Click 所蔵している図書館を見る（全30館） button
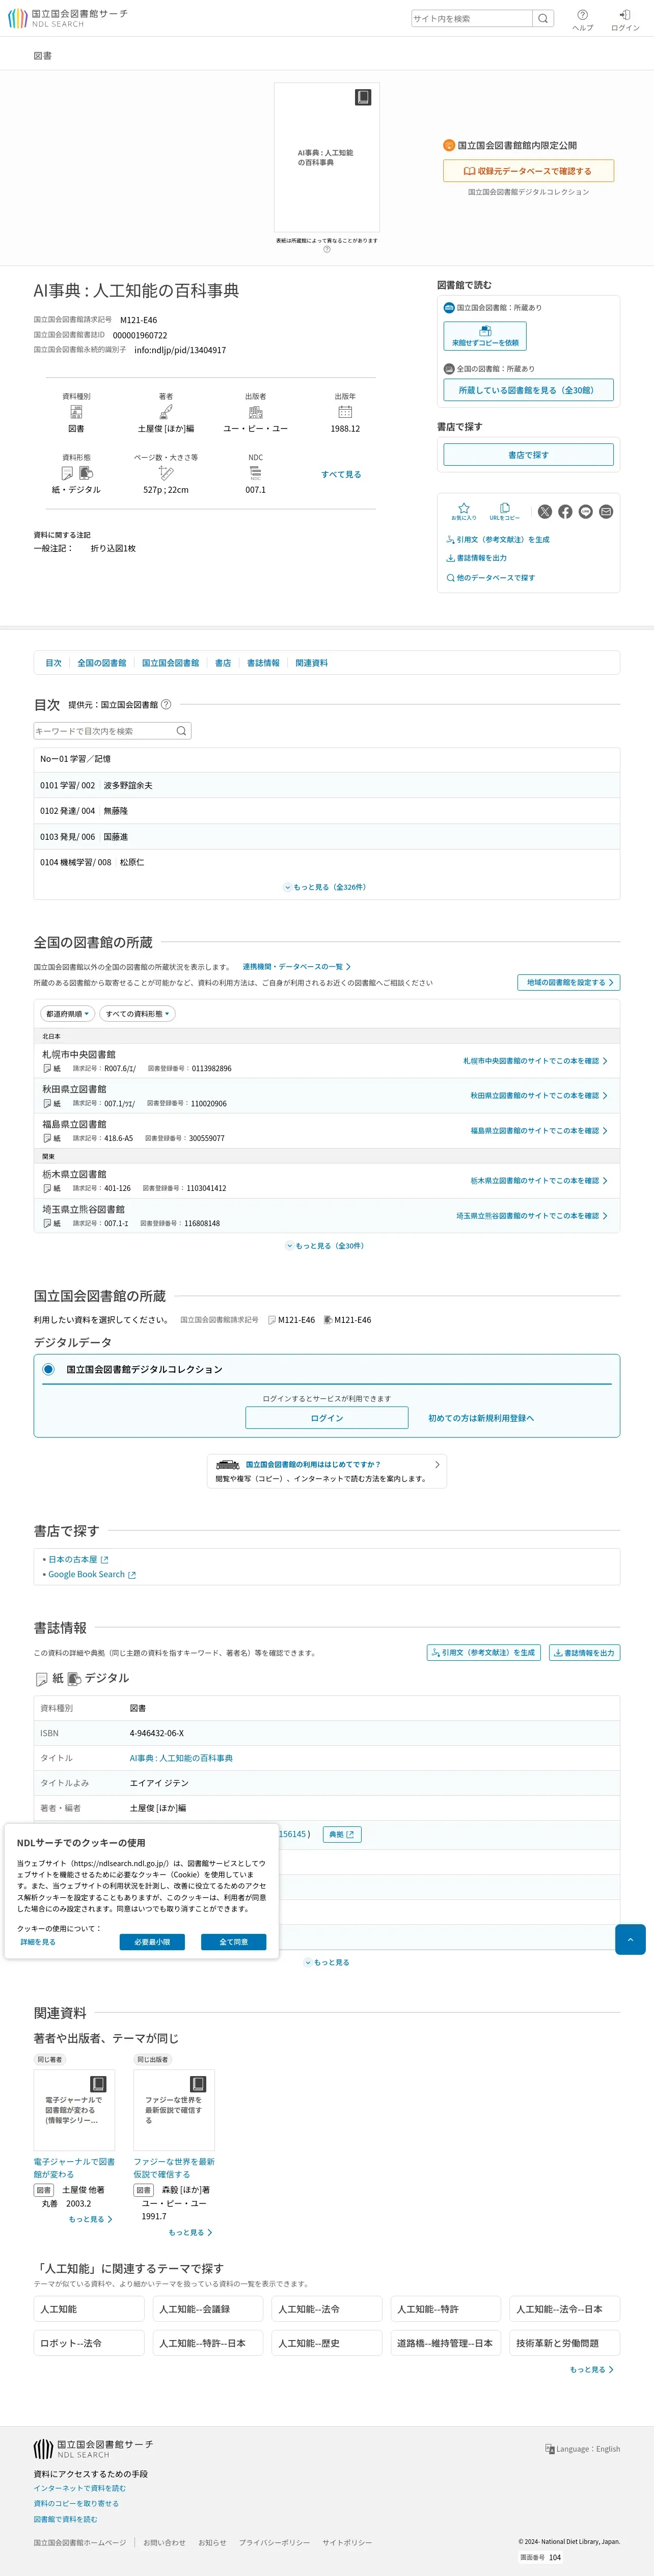This screenshot has width=654, height=2576. tap(528, 390)
